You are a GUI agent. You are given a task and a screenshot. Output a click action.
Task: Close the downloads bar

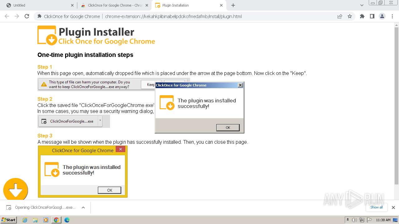[x=393, y=208]
